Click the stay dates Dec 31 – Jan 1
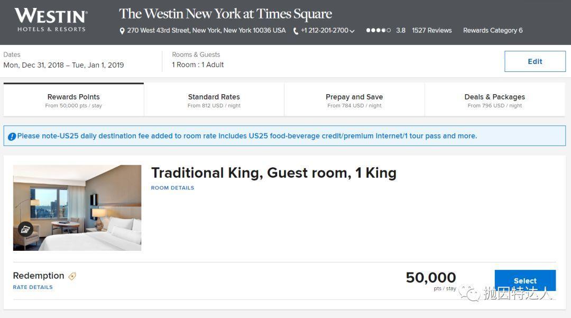Viewport: 571px width, 318px height. point(63,65)
